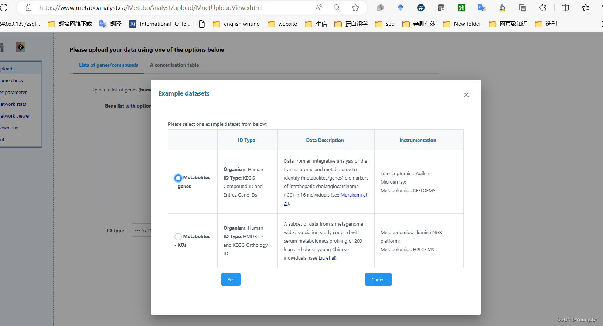This screenshot has width=603, height=326.
Task: Open the Extensions puzzle icon
Action: click(x=543, y=8)
